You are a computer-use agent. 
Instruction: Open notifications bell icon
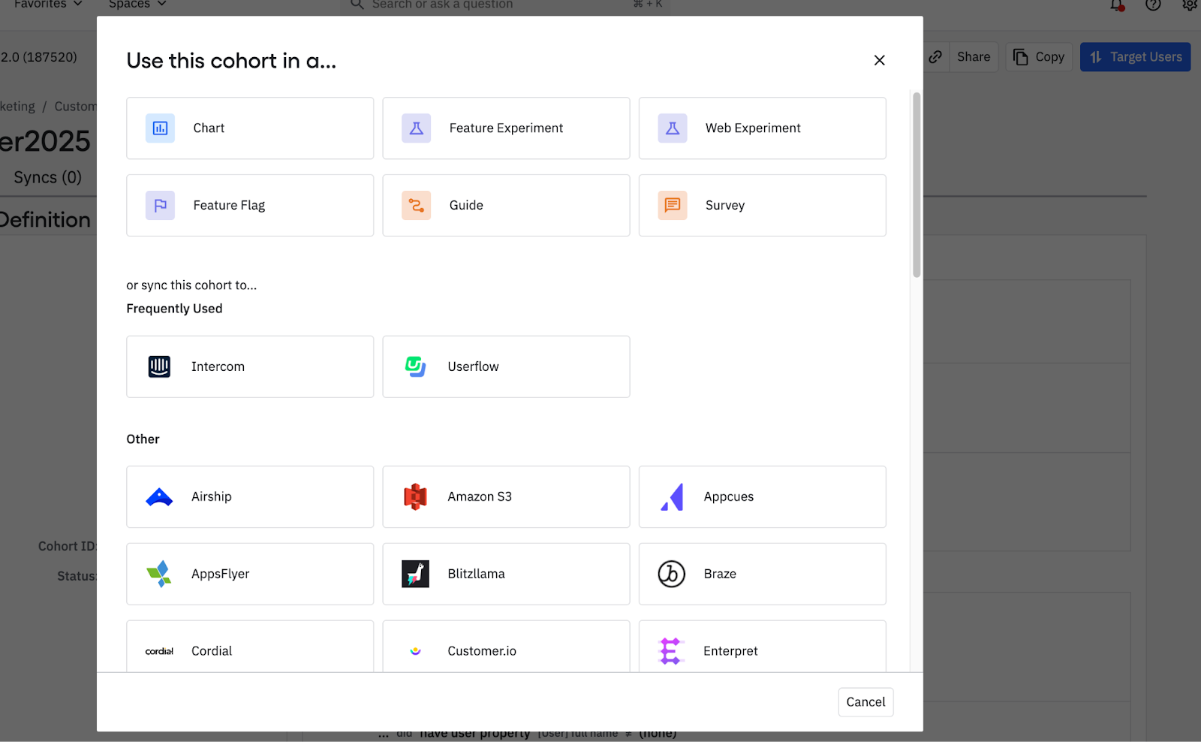(x=1117, y=5)
